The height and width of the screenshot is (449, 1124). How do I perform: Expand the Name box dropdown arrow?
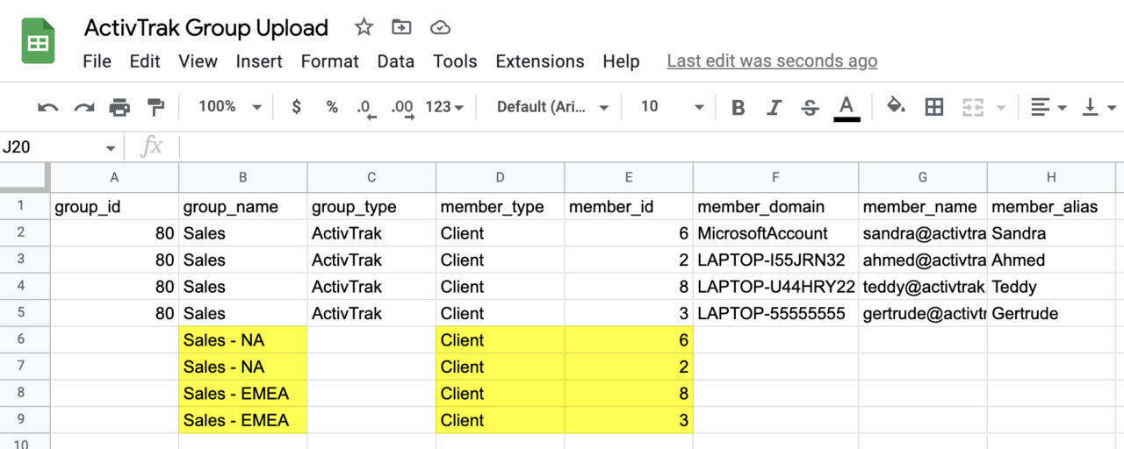pos(111,147)
